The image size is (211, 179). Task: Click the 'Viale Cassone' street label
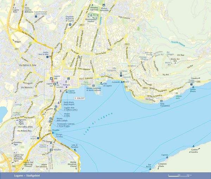point(124,18)
